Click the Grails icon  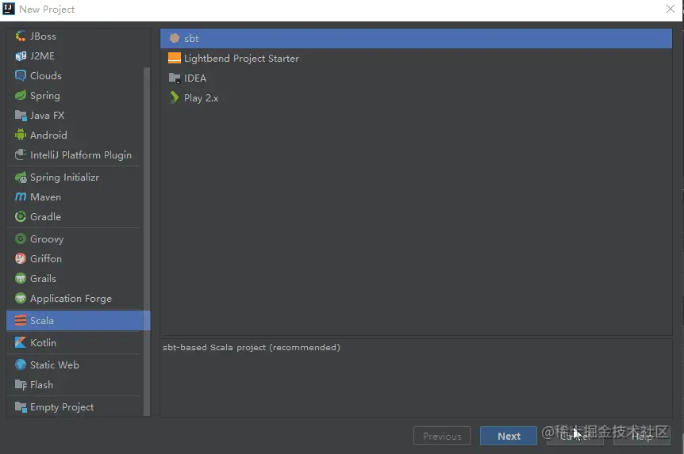pyautogui.click(x=21, y=278)
